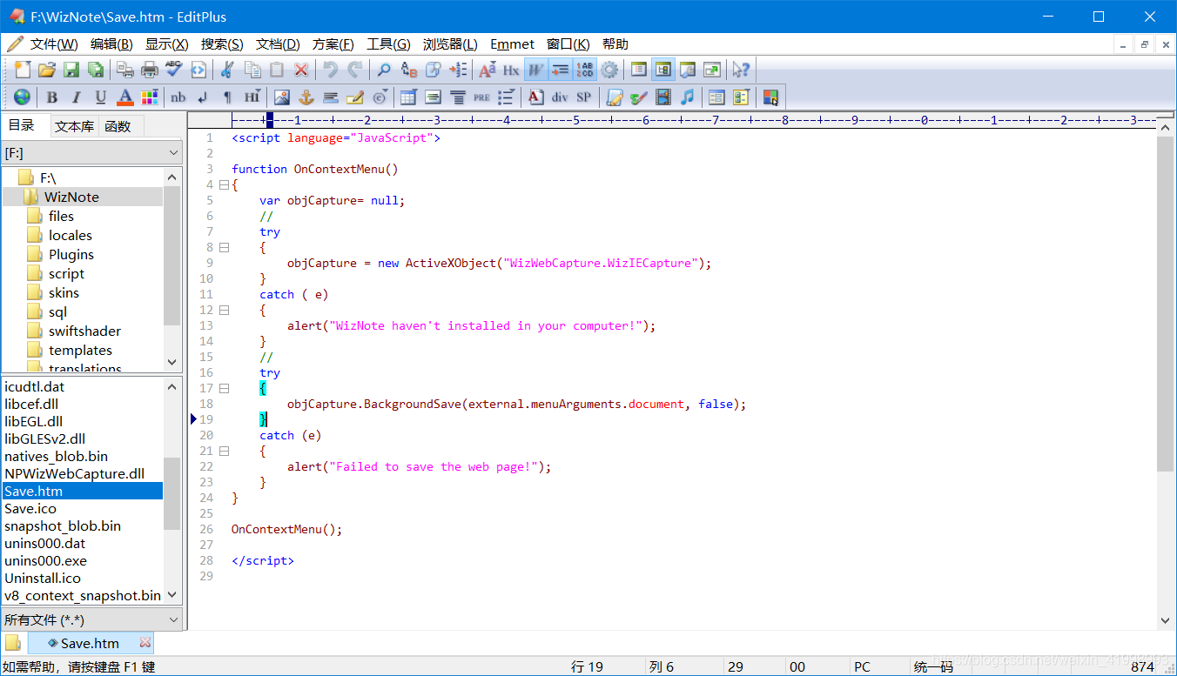Open the color palette grid icon
Image resolution: width=1177 pixels, height=676 pixels.
150,97
